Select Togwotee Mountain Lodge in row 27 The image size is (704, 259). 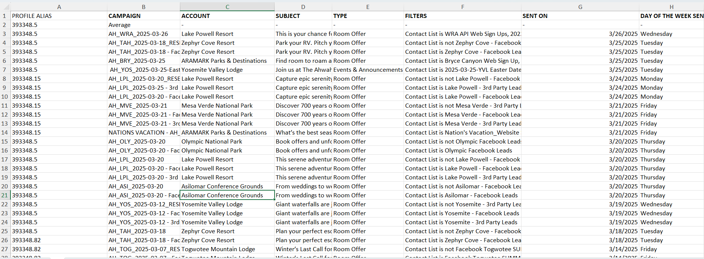click(x=227, y=249)
